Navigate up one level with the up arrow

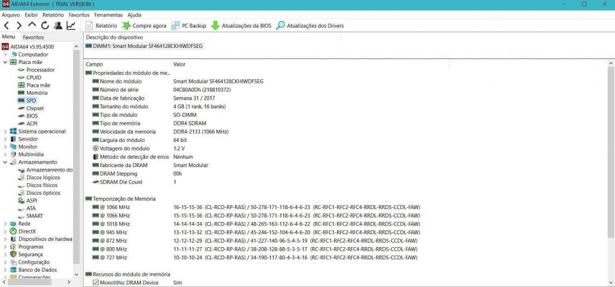click(32, 25)
